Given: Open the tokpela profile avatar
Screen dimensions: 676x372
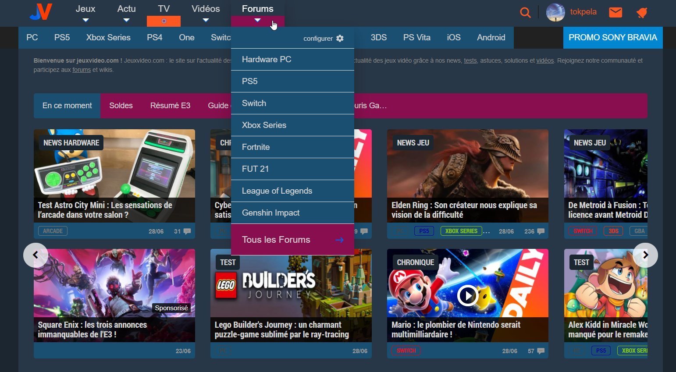Looking at the screenshot, I should (x=555, y=12).
